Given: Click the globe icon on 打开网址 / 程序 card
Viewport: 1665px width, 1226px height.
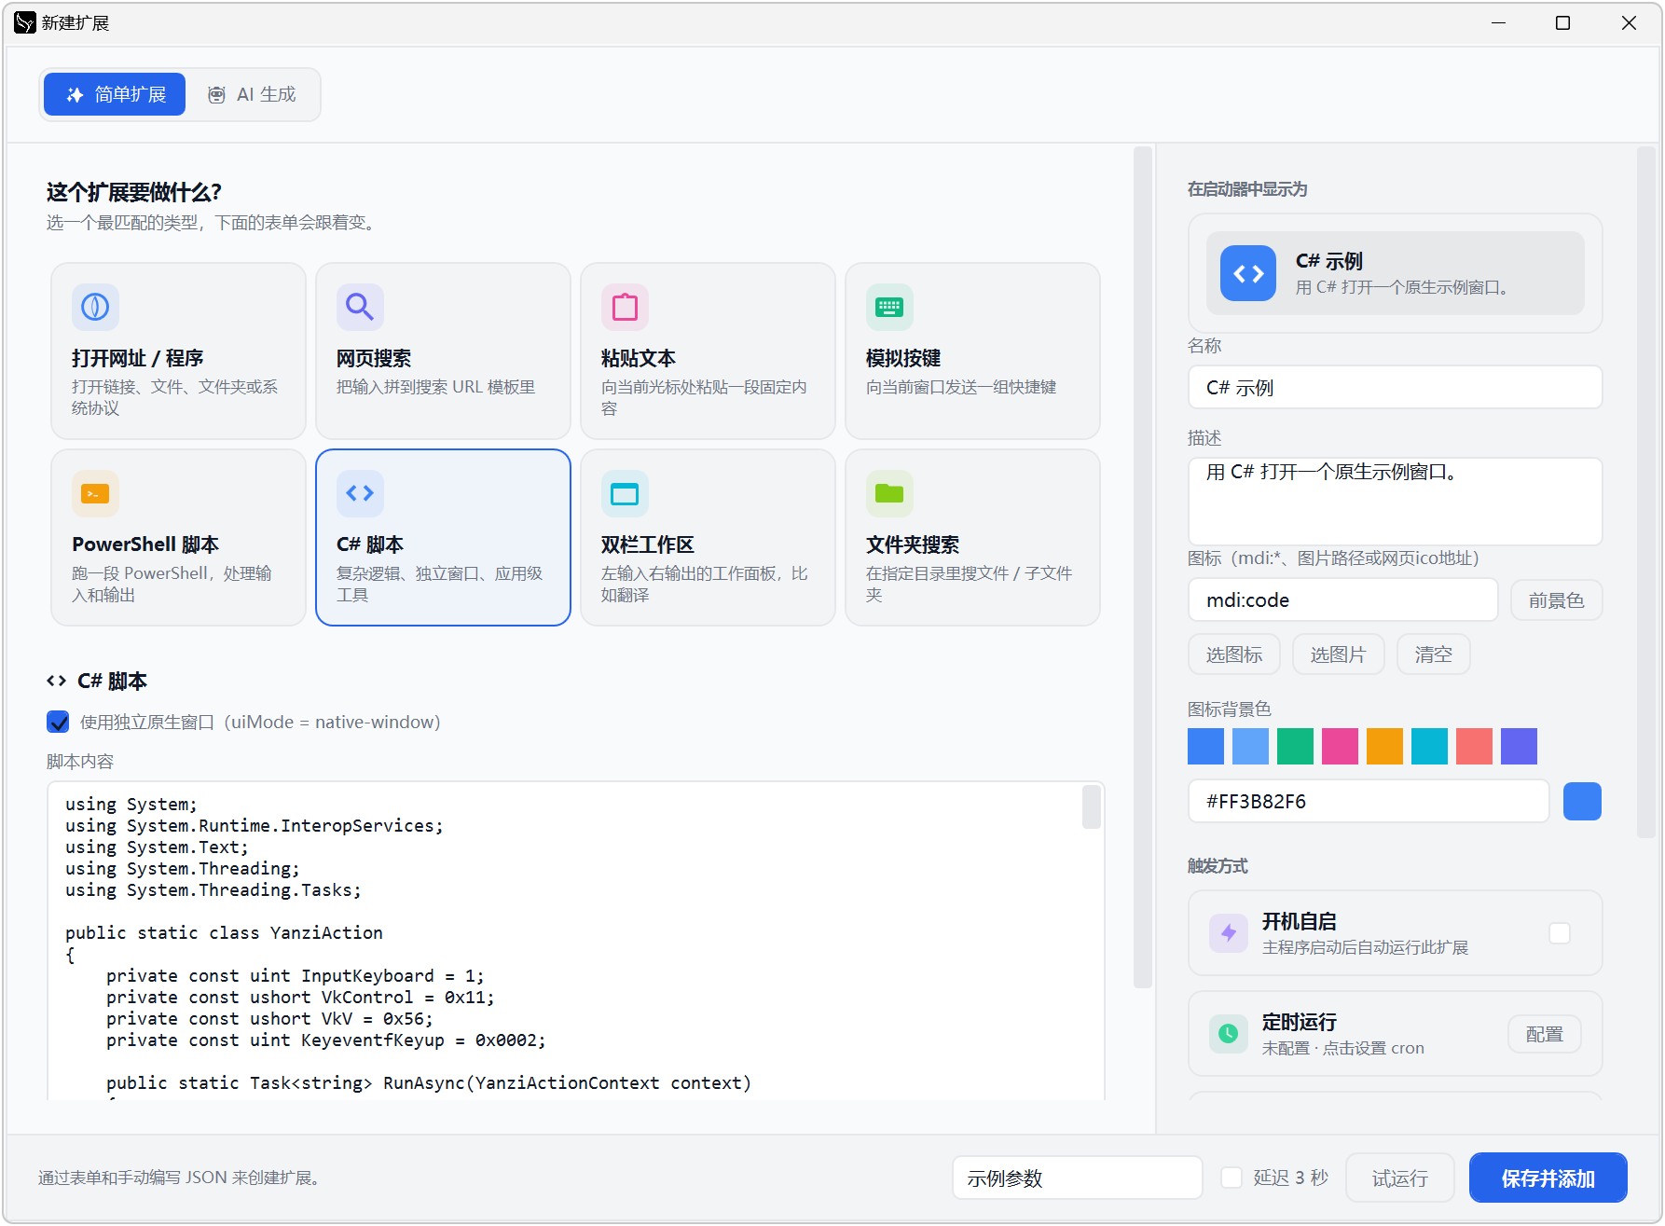Looking at the screenshot, I should coord(95,307).
